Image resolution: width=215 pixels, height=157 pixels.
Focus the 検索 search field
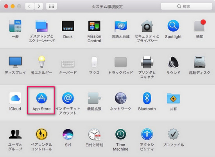tap(186, 6)
